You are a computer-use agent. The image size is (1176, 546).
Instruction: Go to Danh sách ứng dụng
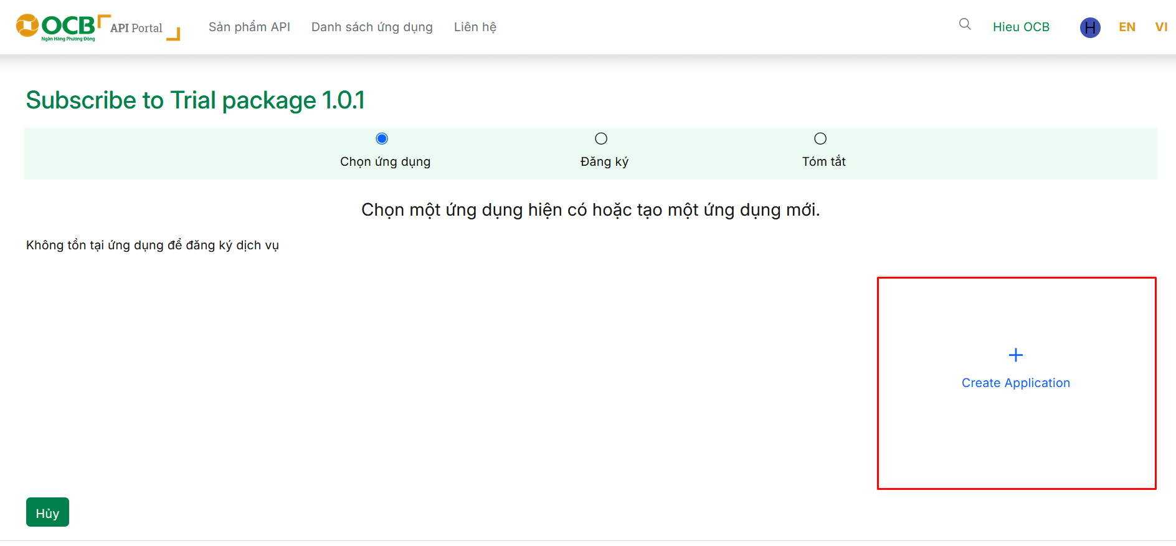[372, 27]
